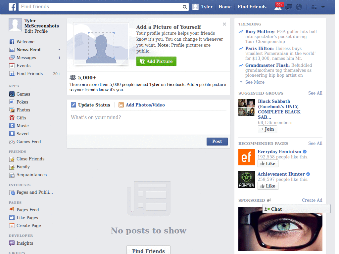Open the Grandmaster Flash trending topic
Screen dimensions: 339x254
pyautogui.click(x=267, y=65)
